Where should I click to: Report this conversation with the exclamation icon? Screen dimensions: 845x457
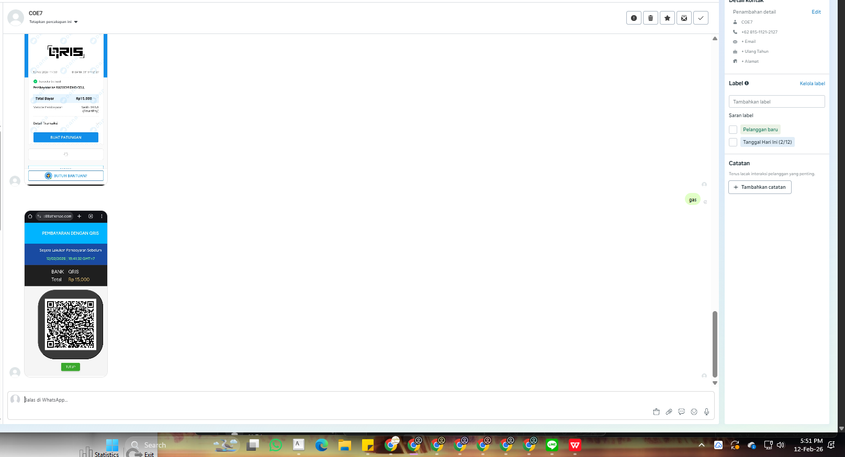[x=634, y=18]
